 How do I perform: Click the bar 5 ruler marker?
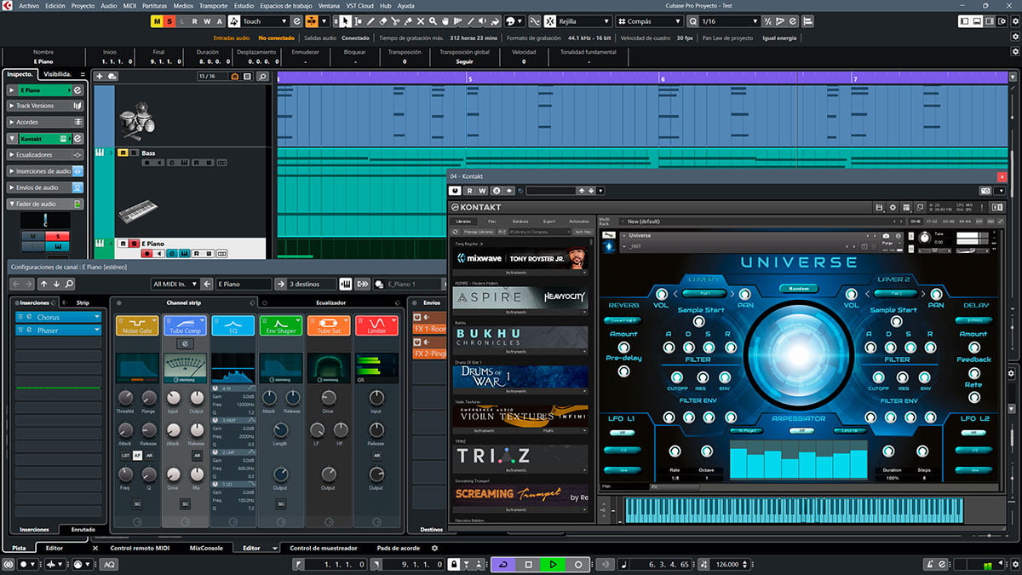(x=469, y=78)
